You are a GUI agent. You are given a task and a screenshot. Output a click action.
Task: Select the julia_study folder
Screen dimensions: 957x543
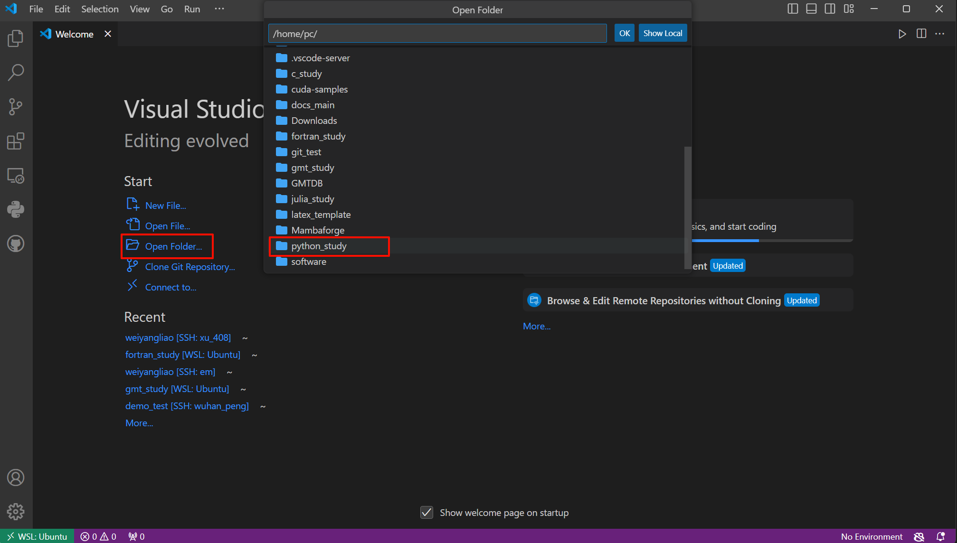[477, 199]
